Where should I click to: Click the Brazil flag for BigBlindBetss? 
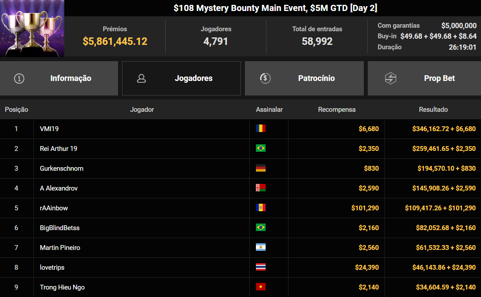[x=261, y=227]
